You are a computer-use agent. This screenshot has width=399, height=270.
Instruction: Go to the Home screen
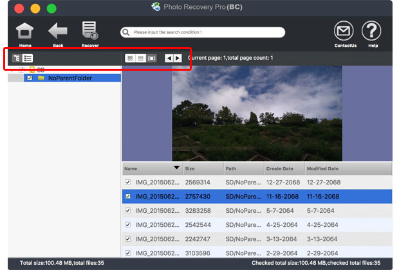24,31
